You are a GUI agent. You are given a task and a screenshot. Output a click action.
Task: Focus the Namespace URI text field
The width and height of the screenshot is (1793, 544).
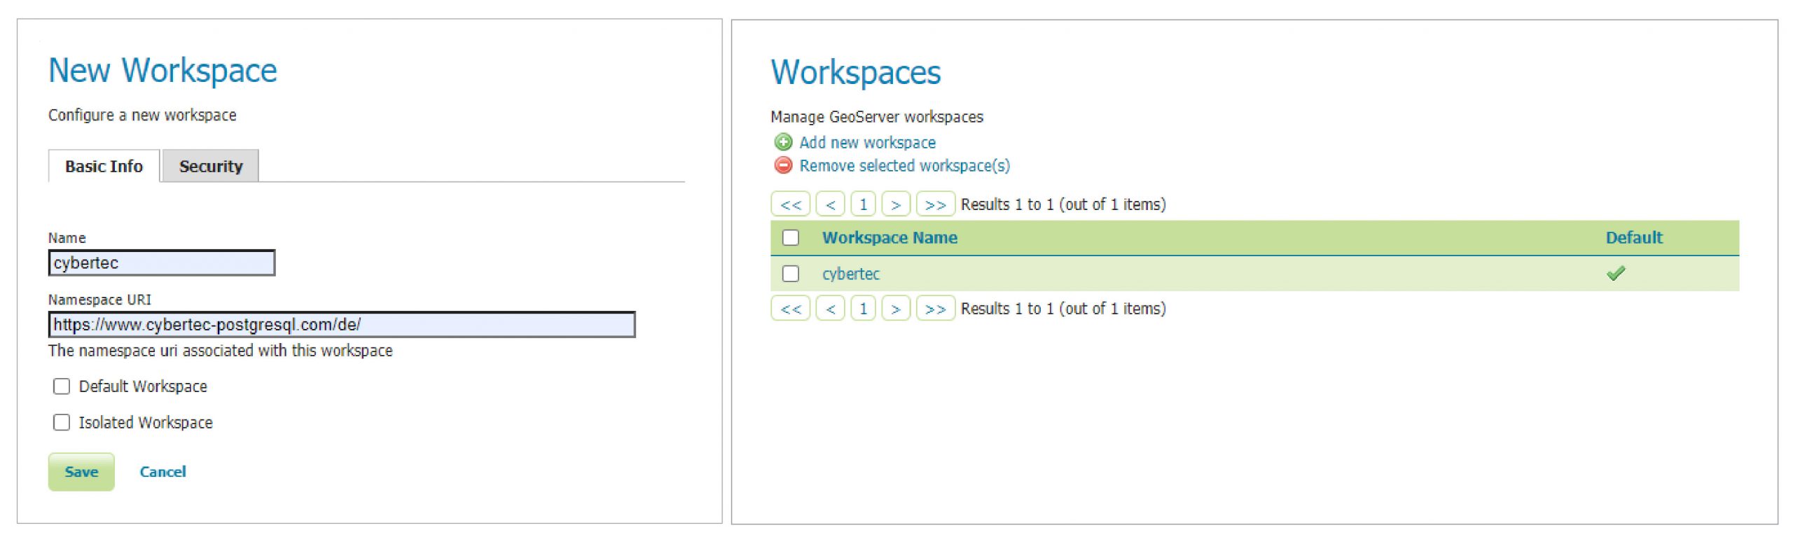341,325
